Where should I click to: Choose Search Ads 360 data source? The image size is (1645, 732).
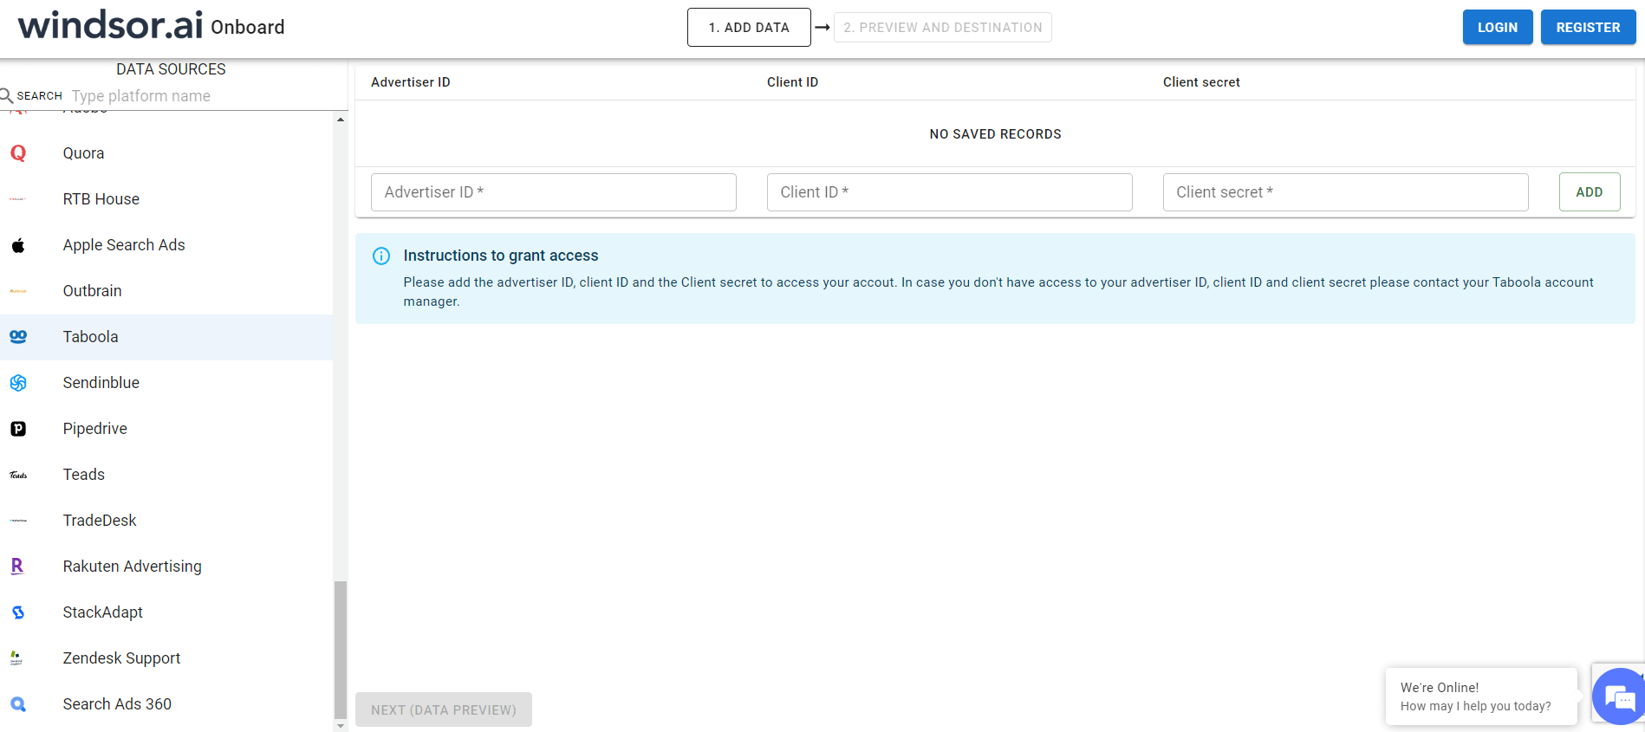[x=166, y=704]
